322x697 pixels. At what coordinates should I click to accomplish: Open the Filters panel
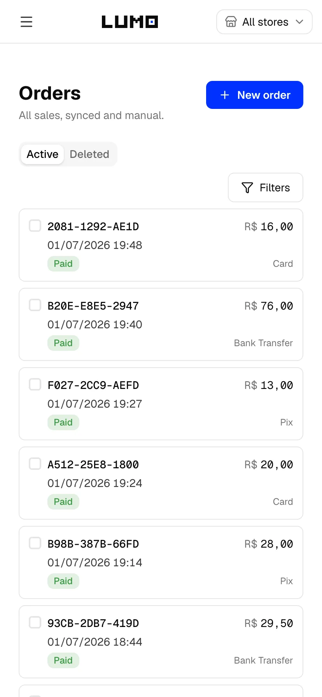(266, 187)
